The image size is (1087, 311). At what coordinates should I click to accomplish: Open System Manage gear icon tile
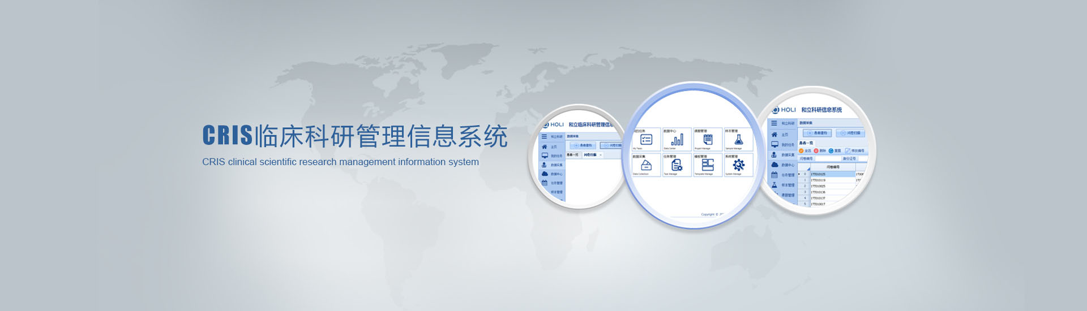click(x=738, y=165)
